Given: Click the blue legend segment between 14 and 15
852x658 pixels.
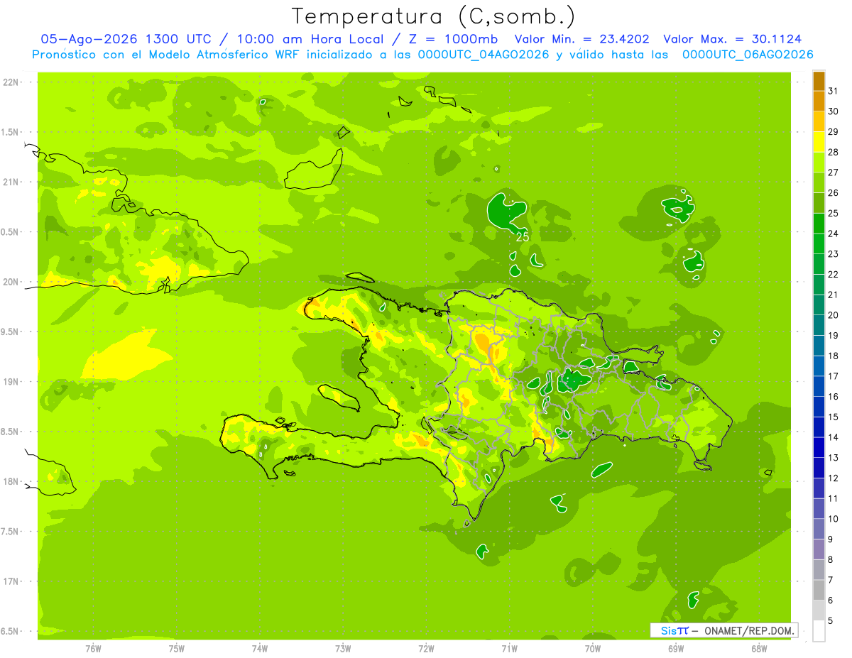Looking at the screenshot, I should [819, 427].
